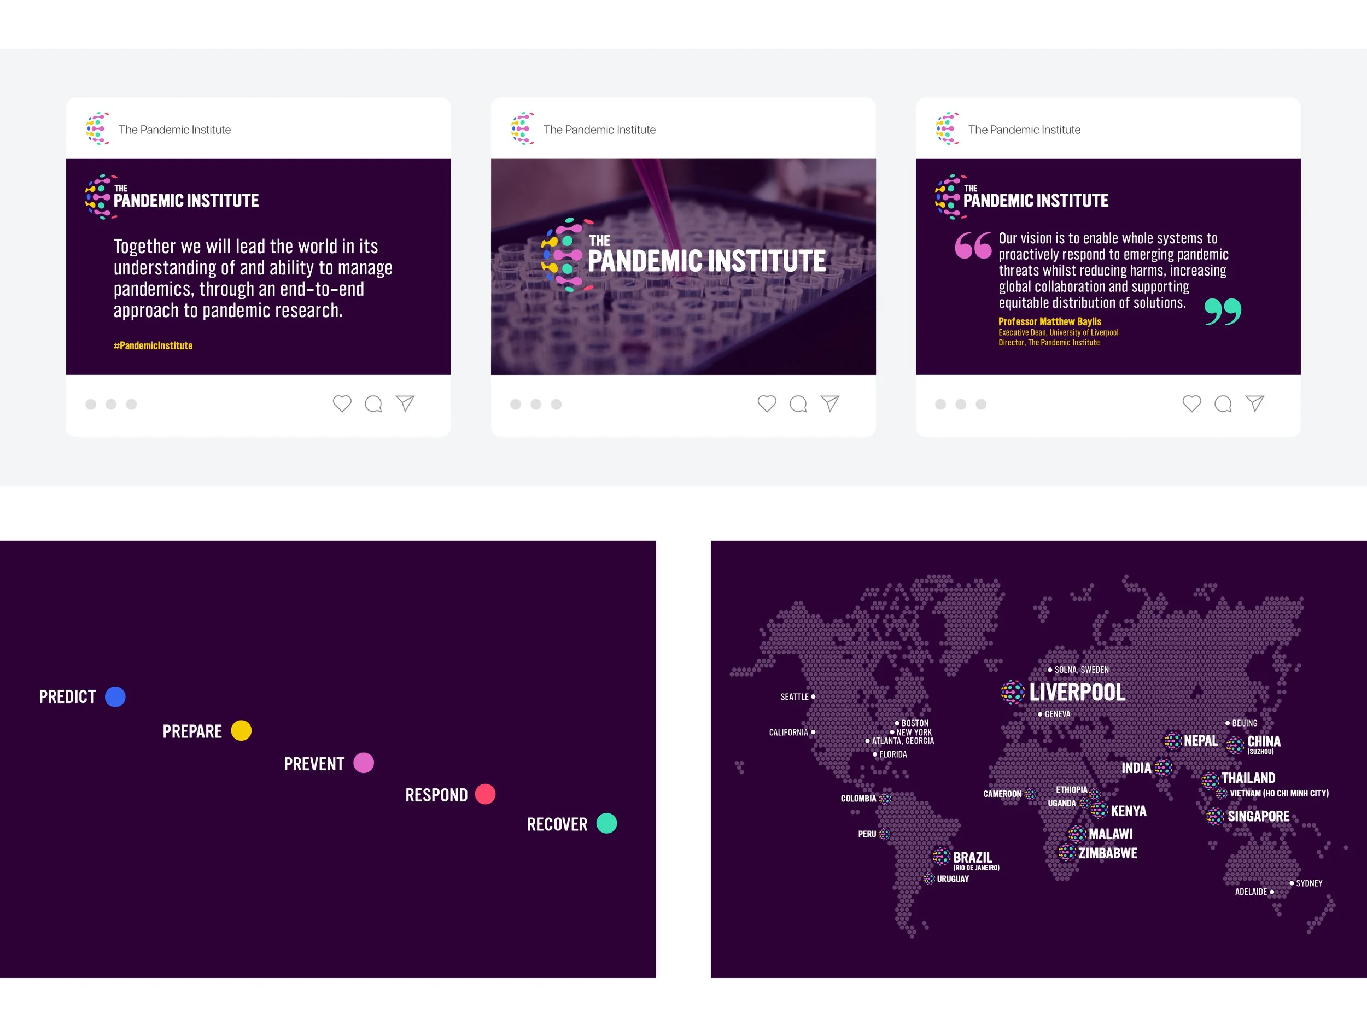Click the green dot beside RECOVER

point(607,823)
